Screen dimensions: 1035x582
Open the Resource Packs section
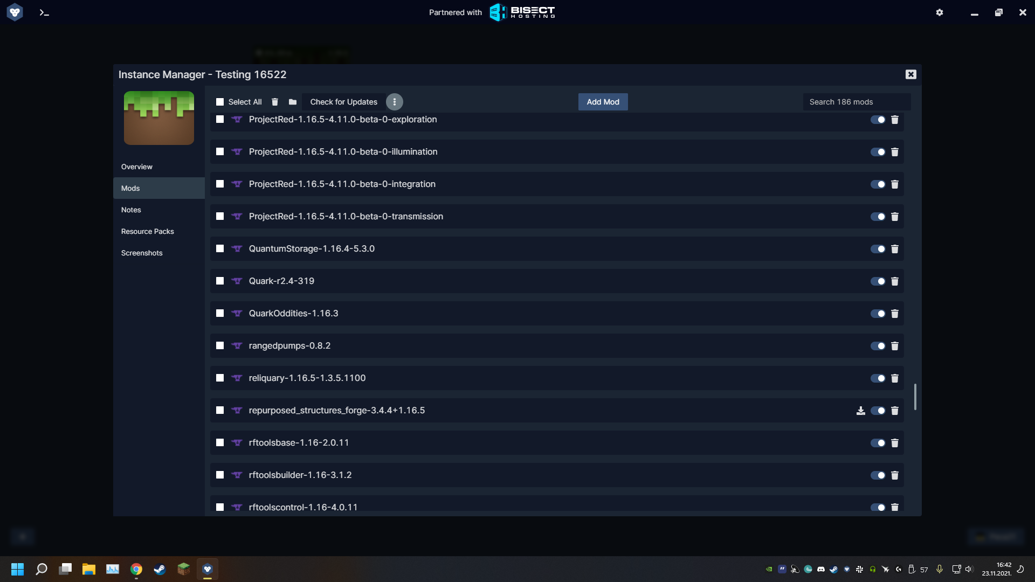pos(147,231)
